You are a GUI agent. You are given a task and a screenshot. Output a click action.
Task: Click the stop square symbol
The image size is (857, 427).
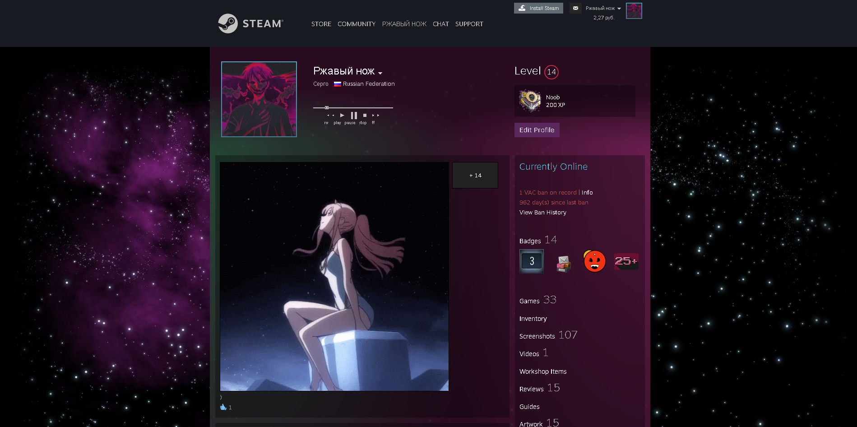coord(365,116)
